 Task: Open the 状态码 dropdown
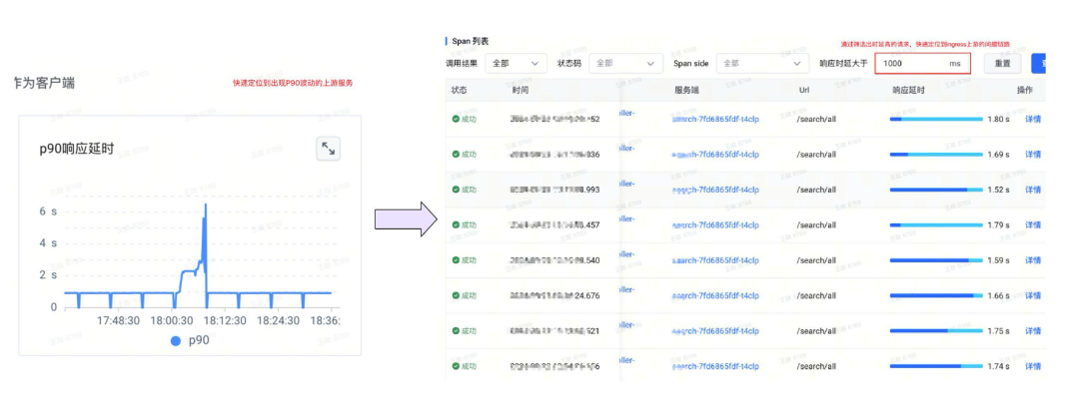625,63
